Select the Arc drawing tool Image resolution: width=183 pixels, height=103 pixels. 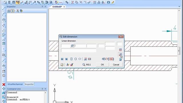[x=4, y=14]
